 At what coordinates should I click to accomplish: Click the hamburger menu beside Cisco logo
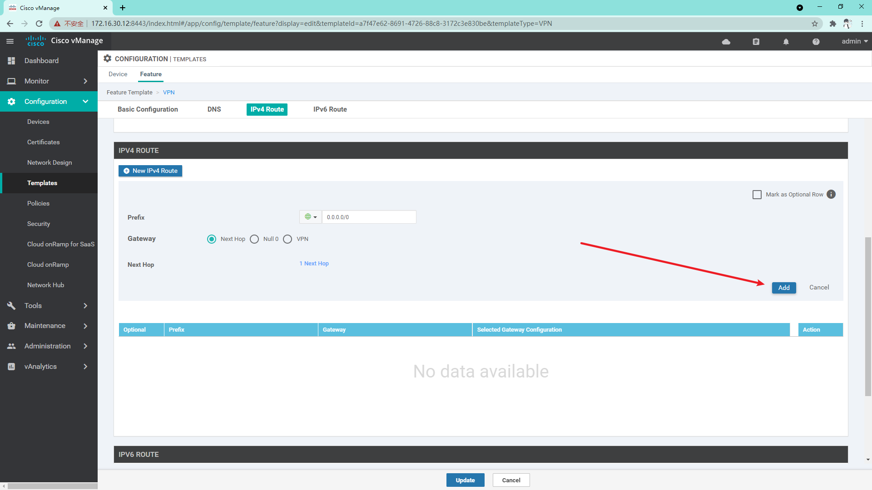coord(10,41)
